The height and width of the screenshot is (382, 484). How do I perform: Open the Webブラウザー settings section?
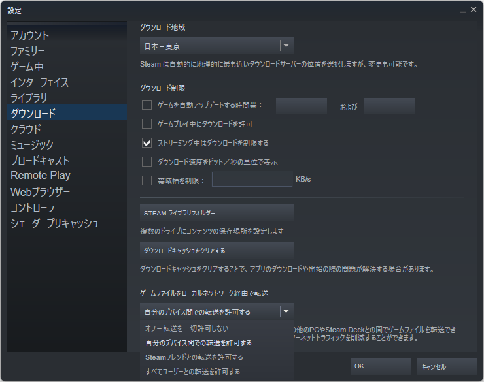click(x=66, y=192)
